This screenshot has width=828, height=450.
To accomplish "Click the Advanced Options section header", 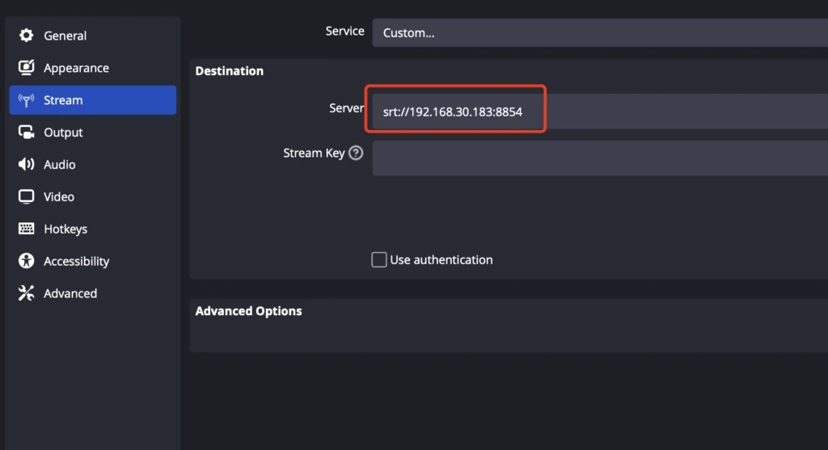I will (248, 311).
